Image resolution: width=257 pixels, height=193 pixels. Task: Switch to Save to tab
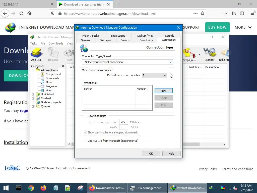125,40
